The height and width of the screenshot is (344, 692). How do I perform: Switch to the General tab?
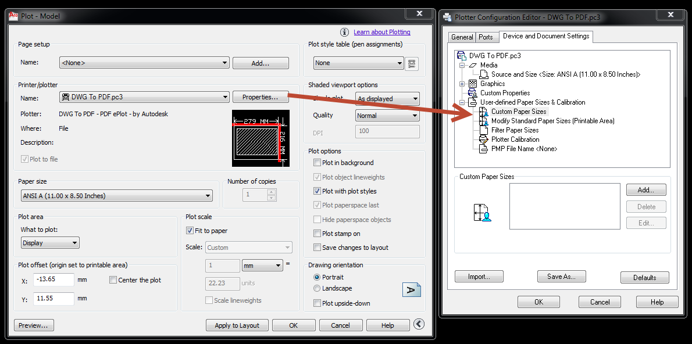[x=462, y=38]
